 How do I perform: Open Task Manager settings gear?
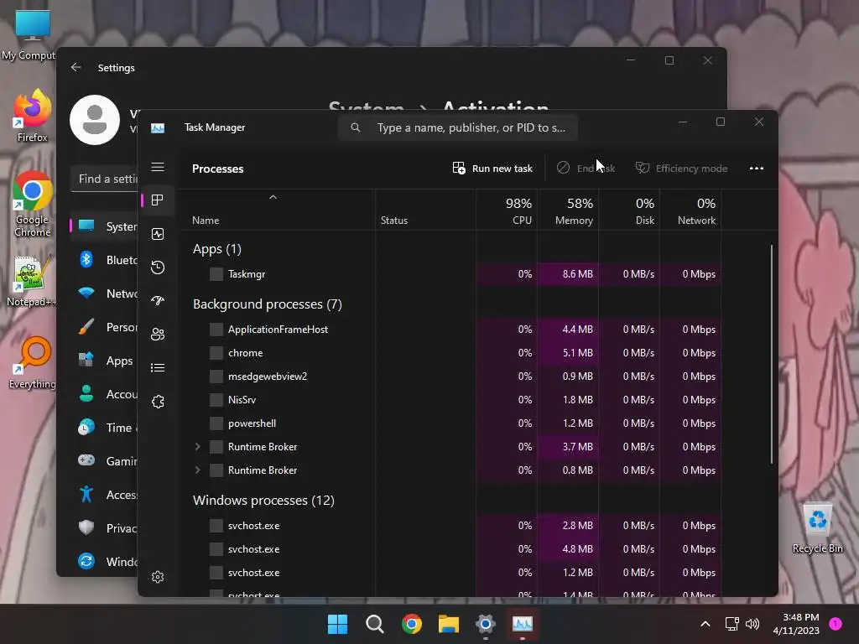[x=158, y=577]
